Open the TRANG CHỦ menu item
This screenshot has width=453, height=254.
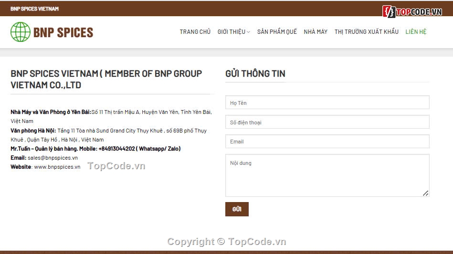(195, 32)
